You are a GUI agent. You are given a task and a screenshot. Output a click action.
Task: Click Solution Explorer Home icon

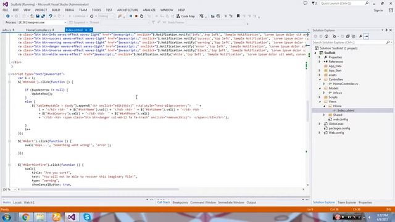(x=326, y=36)
